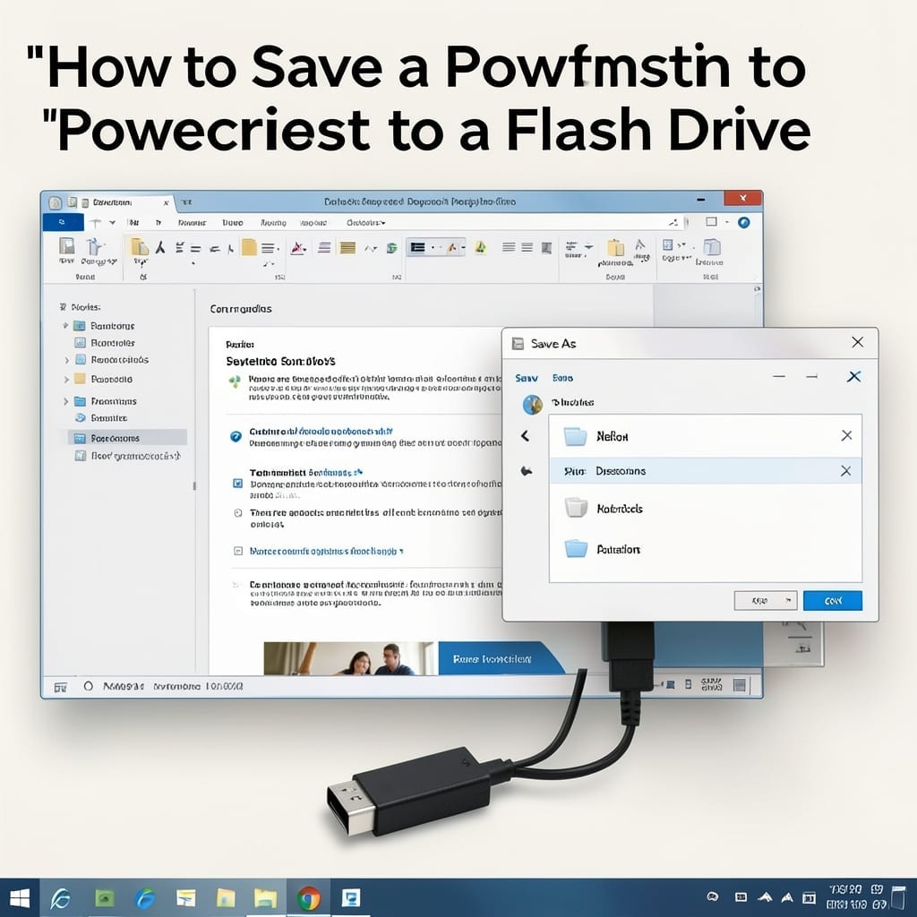917x917 pixels.
Task: Click the gray shaded box icon after alignment icons
Action: [546, 248]
